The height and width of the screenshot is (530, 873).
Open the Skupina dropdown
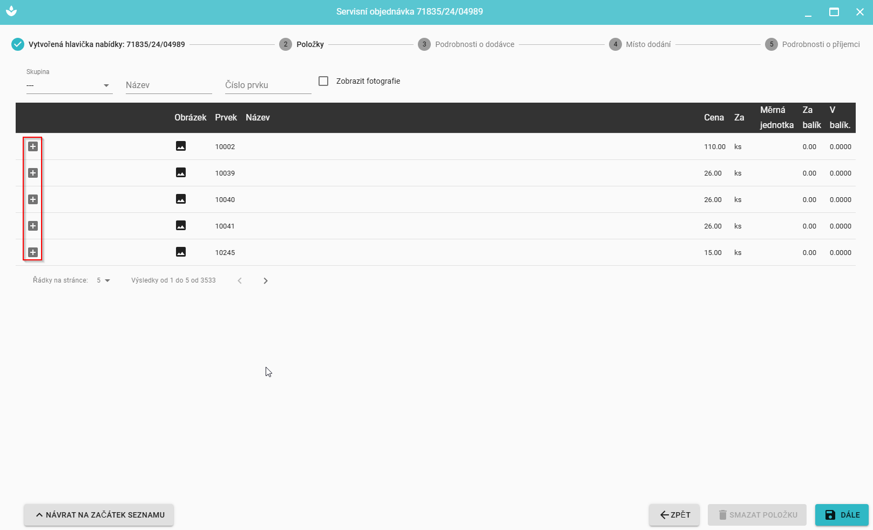[x=69, y=85]
